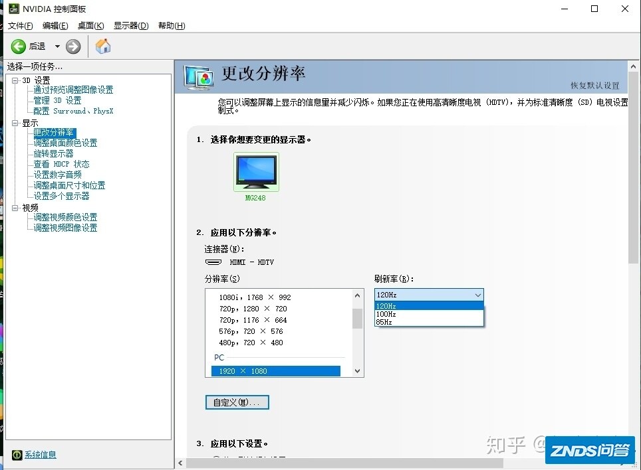Select 更改分辨率 in the tree
Viewport: 641px width, 470px height.
(x=54, y=133)
